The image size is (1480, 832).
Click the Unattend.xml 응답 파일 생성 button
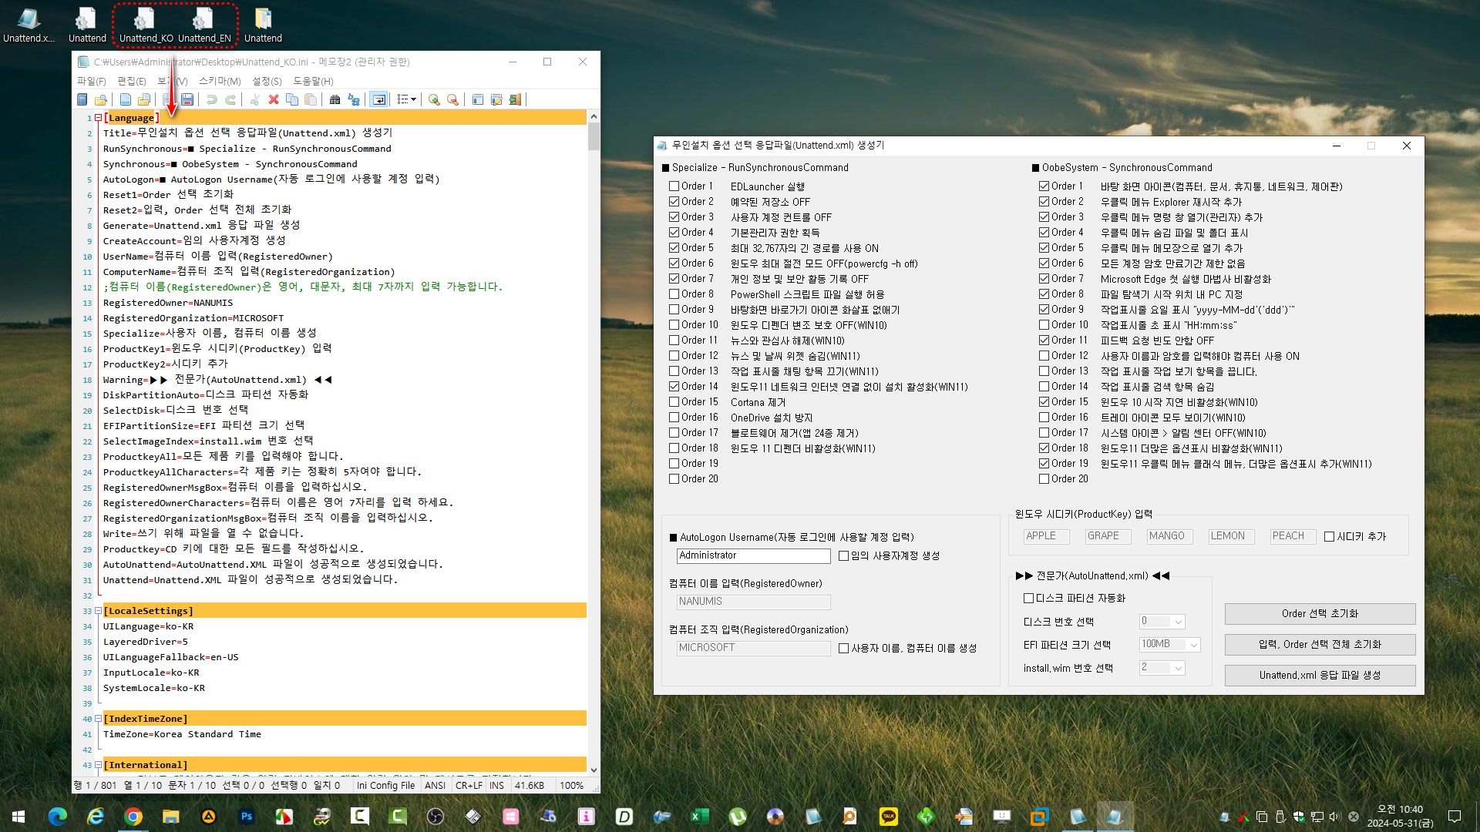click(1320, 675)
